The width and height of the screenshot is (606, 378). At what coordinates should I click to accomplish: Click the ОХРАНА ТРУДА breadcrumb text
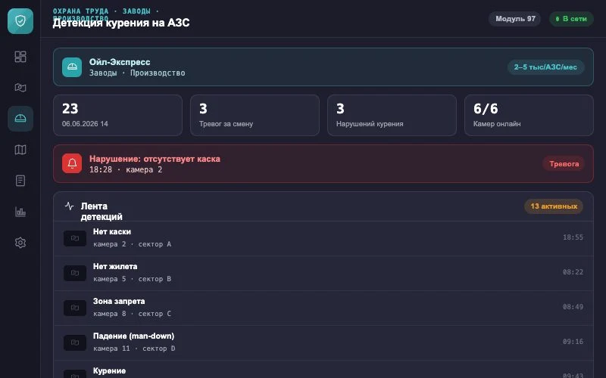click(80, 11)
